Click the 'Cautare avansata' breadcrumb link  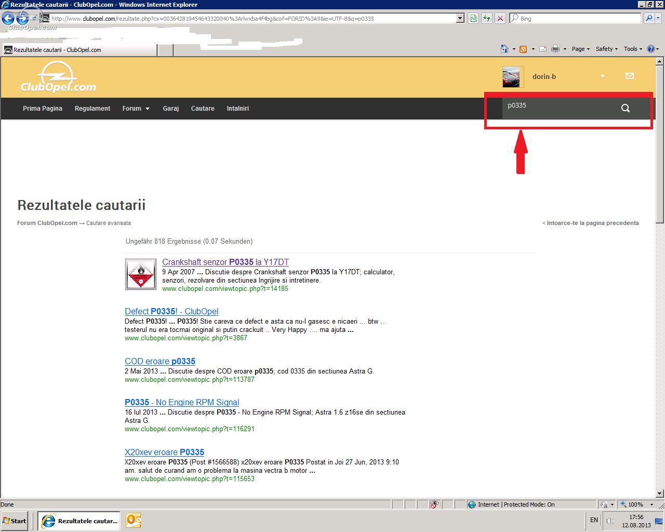tap(109, 223)
